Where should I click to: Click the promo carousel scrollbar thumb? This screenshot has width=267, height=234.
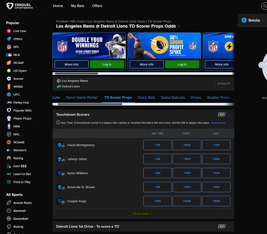[76, 74]
